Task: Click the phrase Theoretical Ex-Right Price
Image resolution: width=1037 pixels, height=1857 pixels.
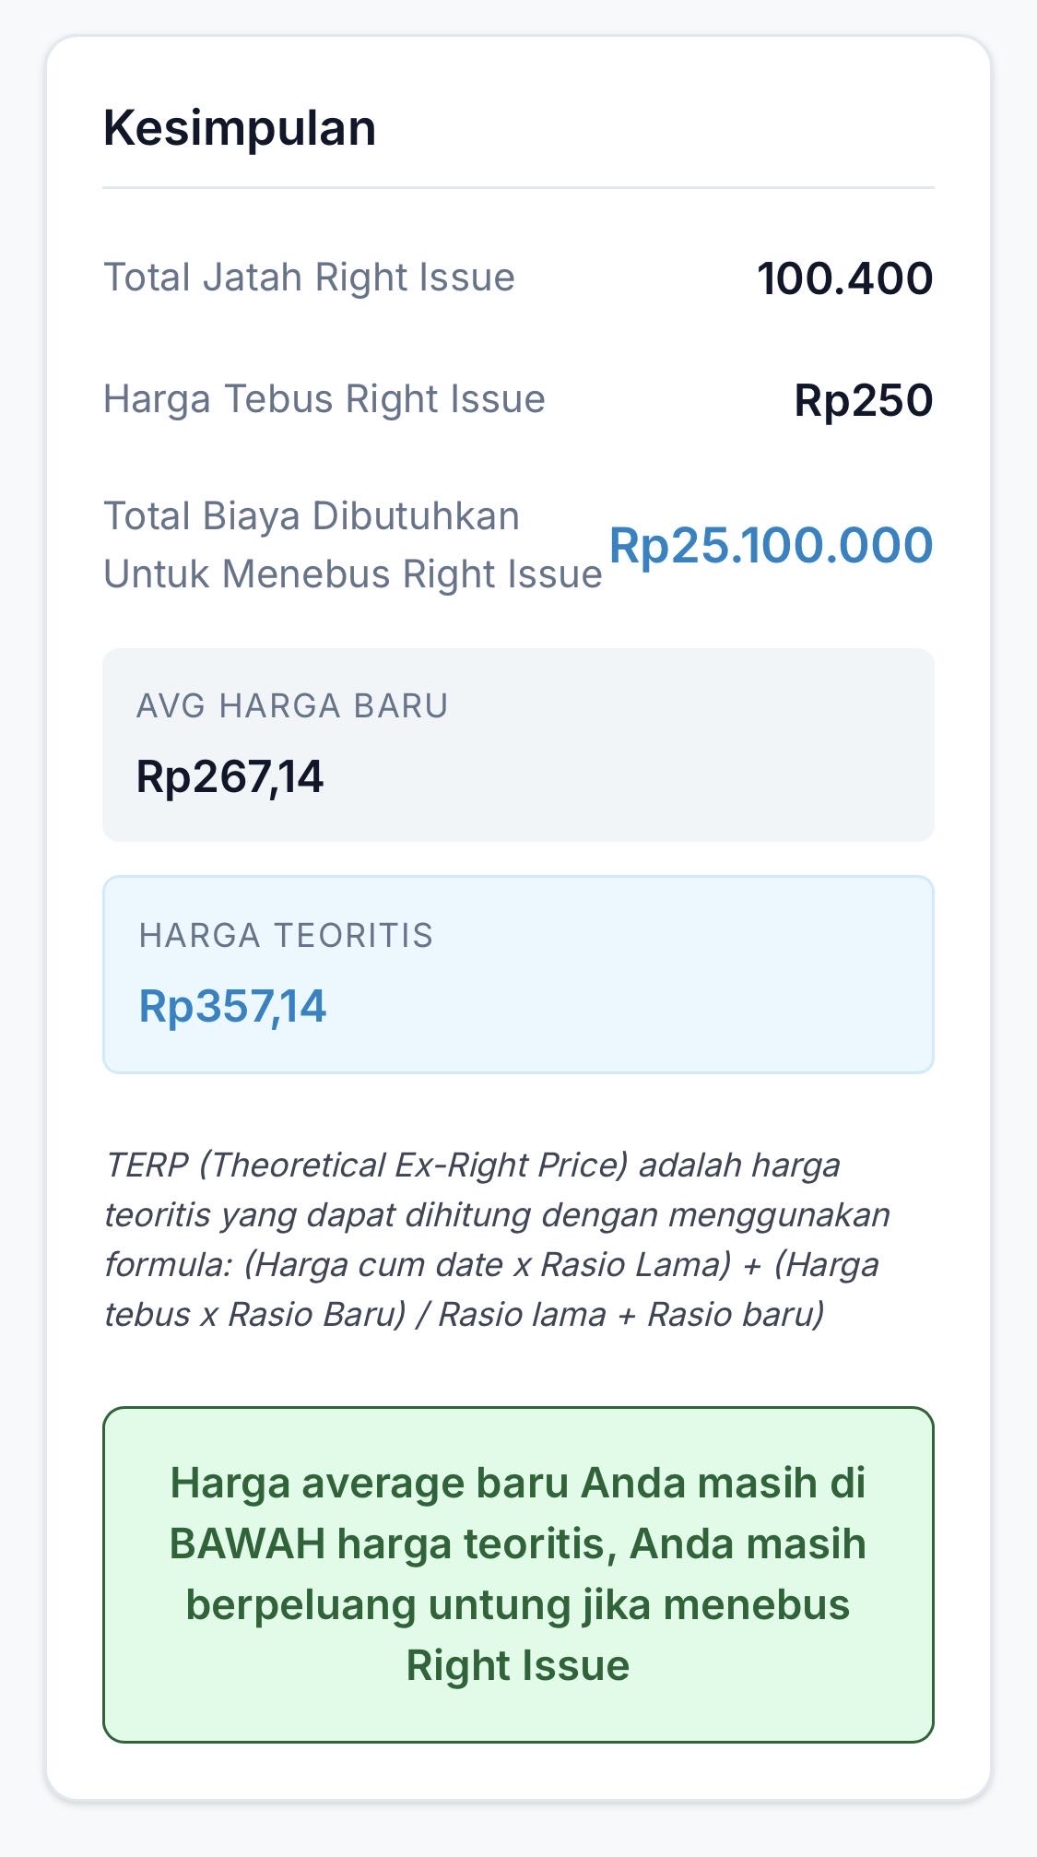Action: [x=413, y=1165]
